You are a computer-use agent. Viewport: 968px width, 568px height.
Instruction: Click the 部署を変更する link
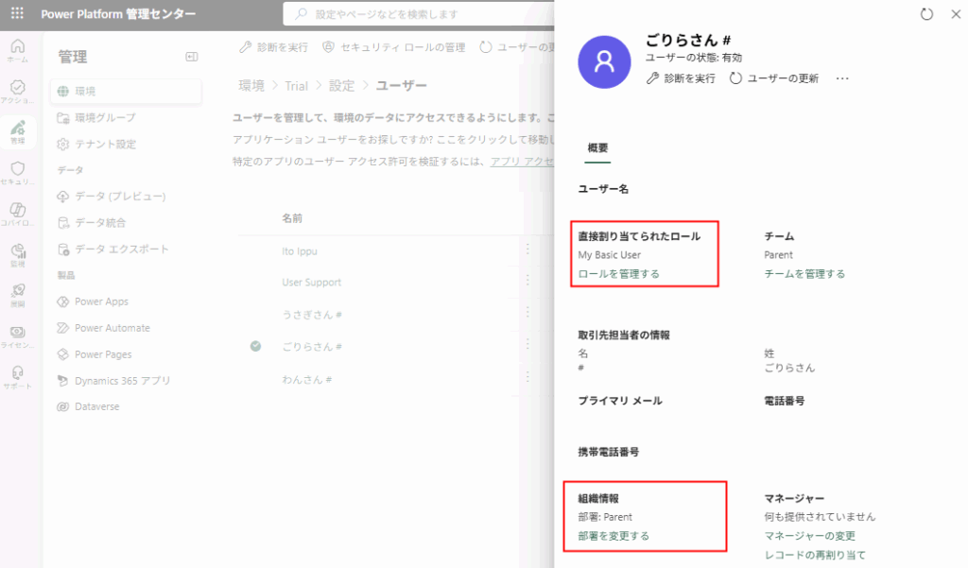614,536
